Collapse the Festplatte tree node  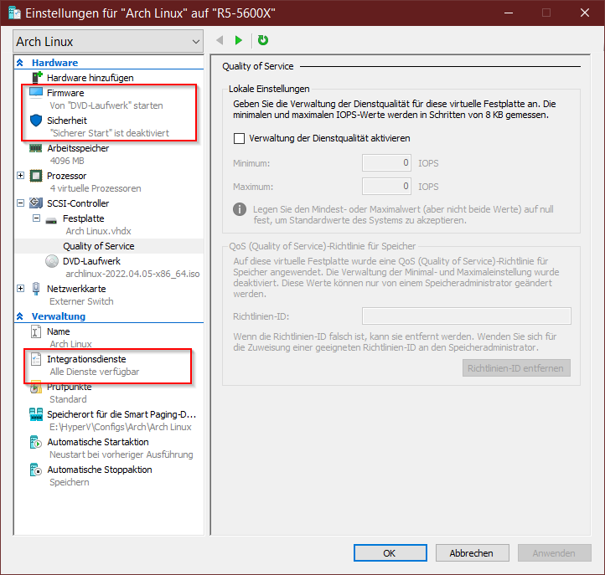(x=36, y=218)
